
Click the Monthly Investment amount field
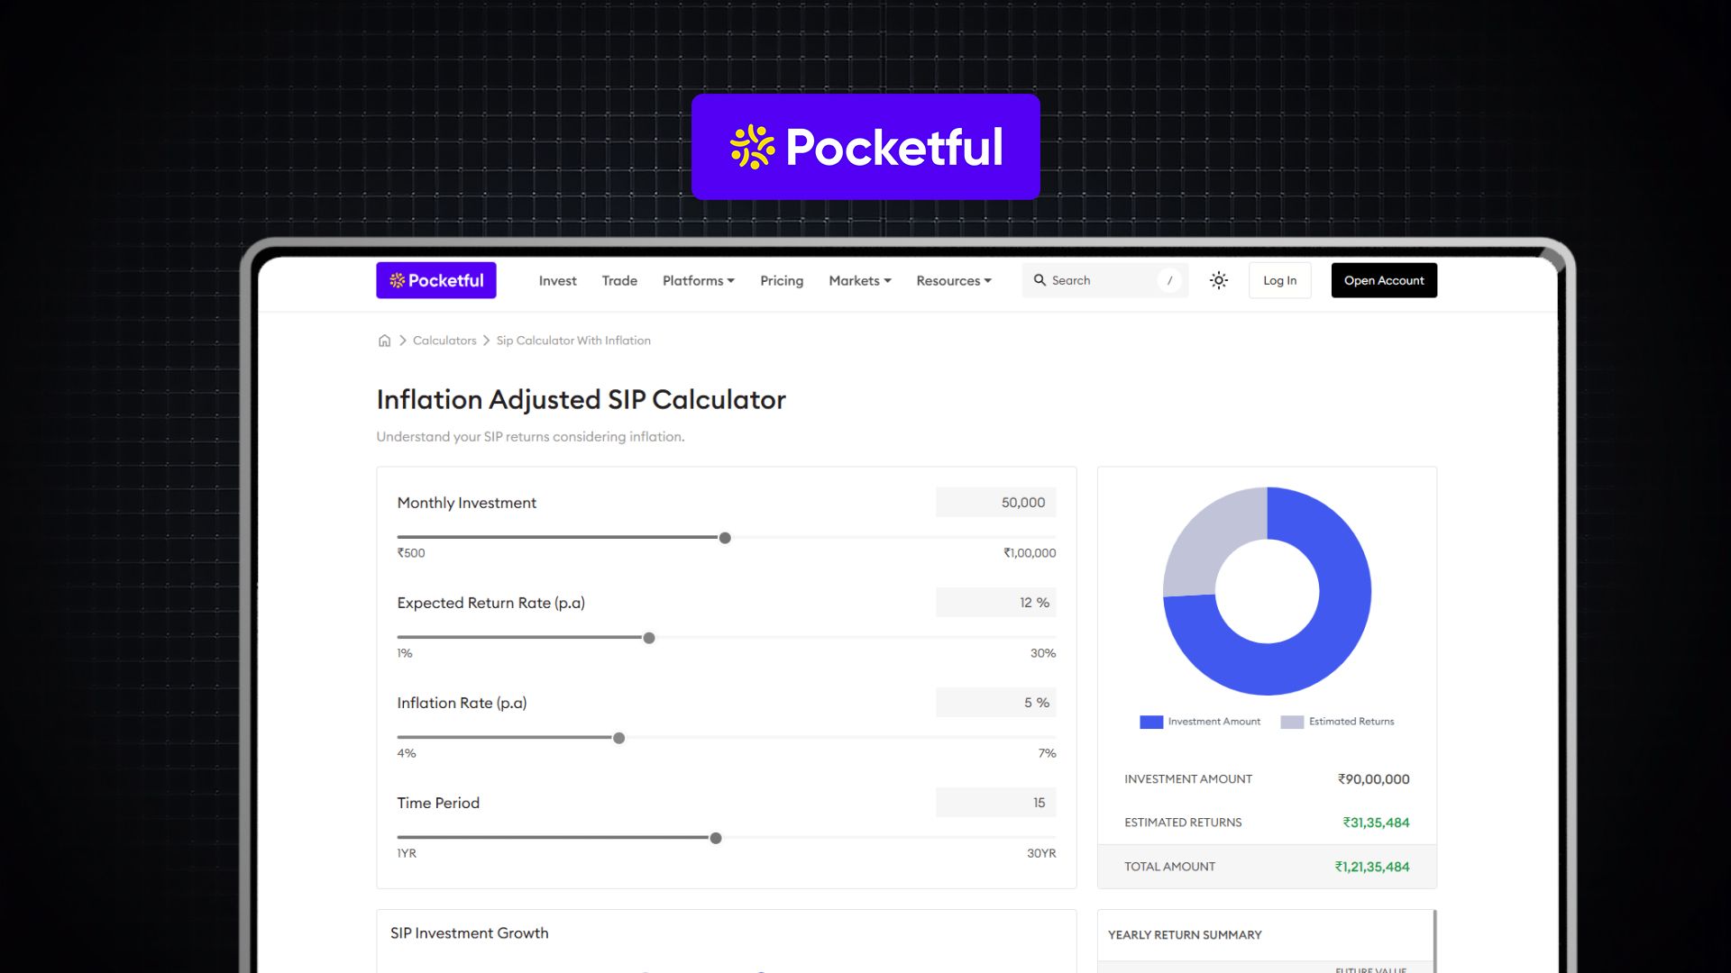click(x=995, y=502)
